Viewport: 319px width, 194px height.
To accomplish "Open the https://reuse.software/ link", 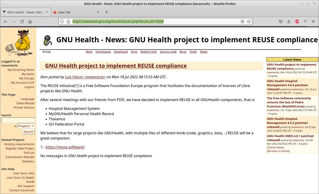I will click(x=65, y=147).
